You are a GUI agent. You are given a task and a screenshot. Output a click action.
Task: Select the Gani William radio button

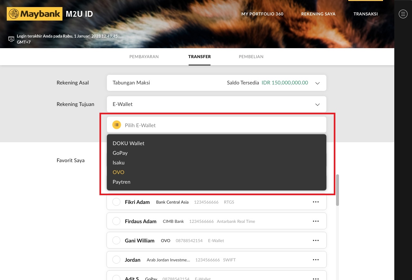(x=116, y=241)
